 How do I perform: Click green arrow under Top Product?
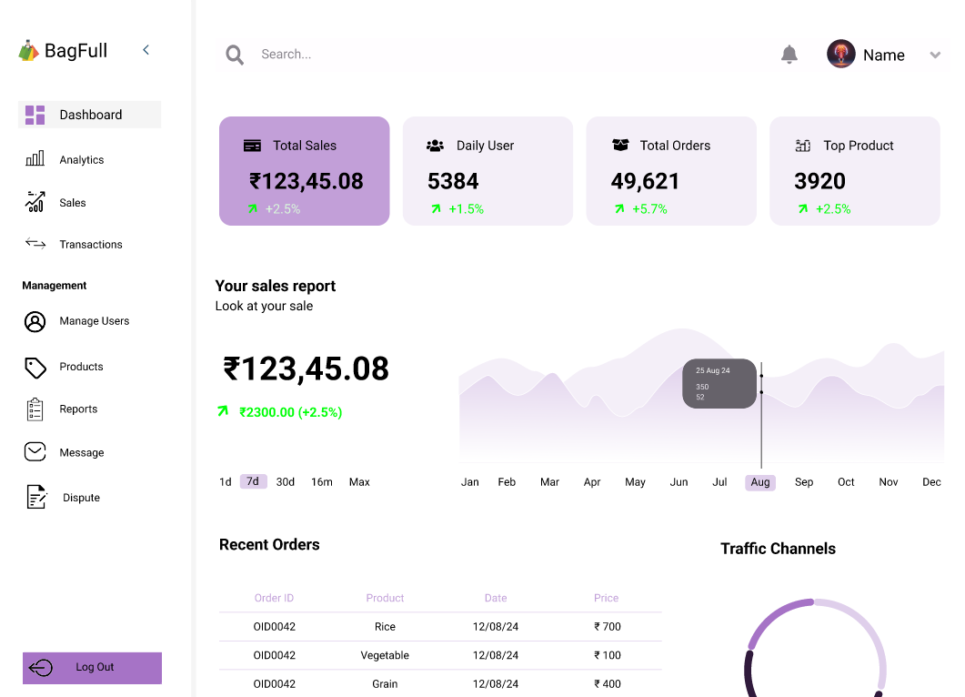[802, 209]
